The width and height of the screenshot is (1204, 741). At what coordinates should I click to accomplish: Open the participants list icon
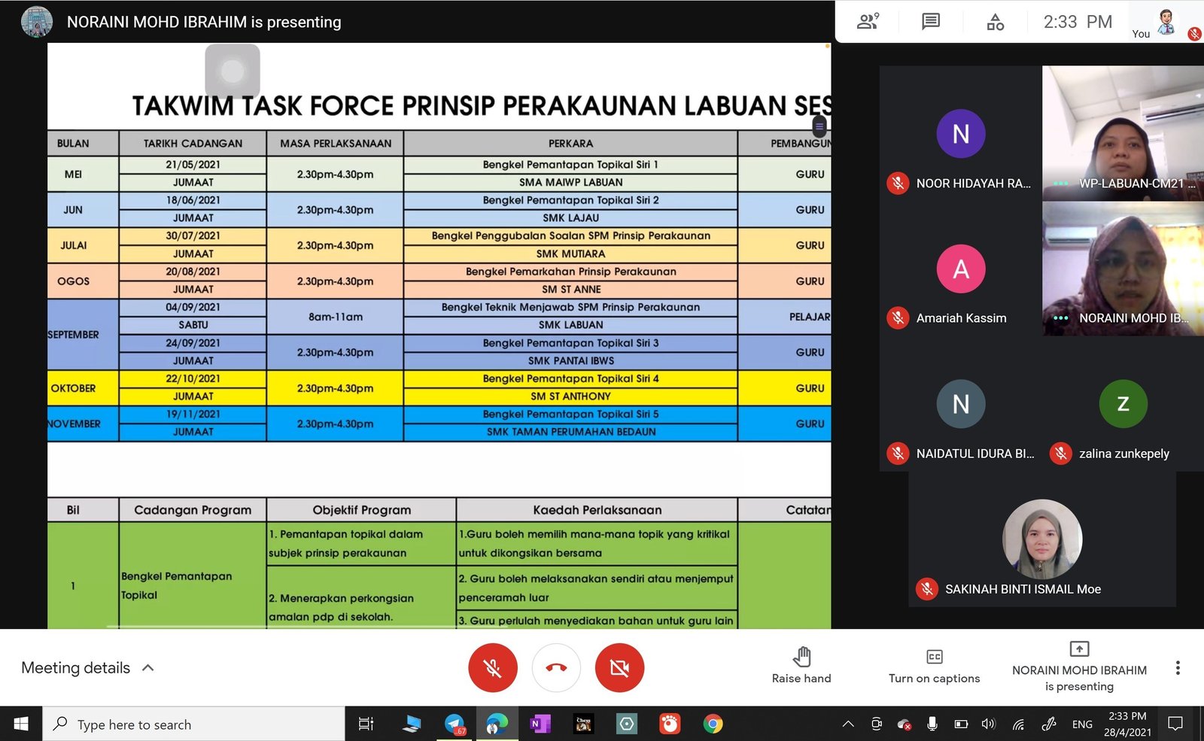point(868,22)
